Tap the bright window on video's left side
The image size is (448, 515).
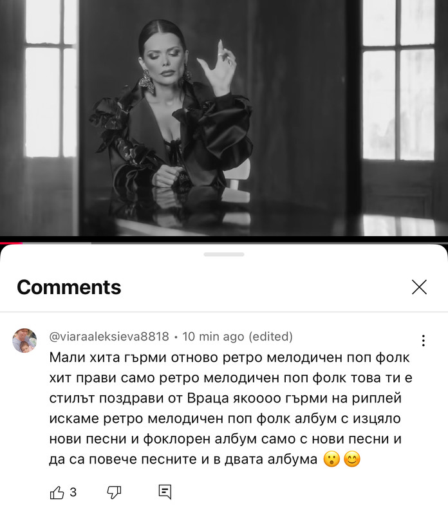click(51, 79)
